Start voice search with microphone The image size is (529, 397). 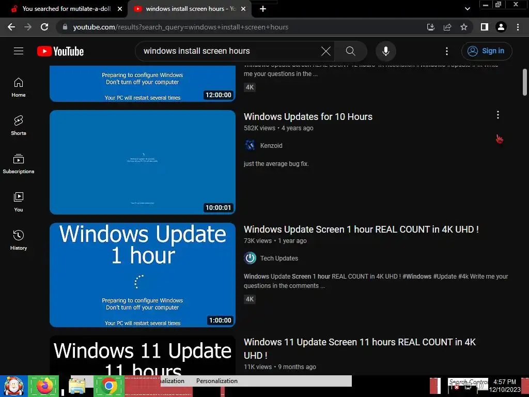386,51
